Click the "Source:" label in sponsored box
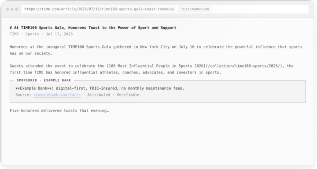Screen dimensions: 317x169 coord(23,95)
